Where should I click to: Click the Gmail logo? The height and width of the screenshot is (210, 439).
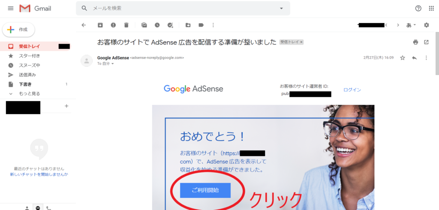(35, 9)
